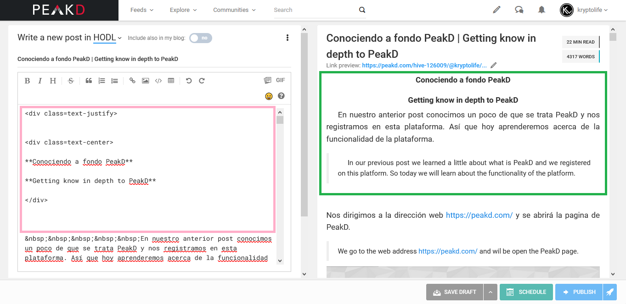Open the Communities dropdown menu
Screen dimensions: 626x304
point(234,10)
